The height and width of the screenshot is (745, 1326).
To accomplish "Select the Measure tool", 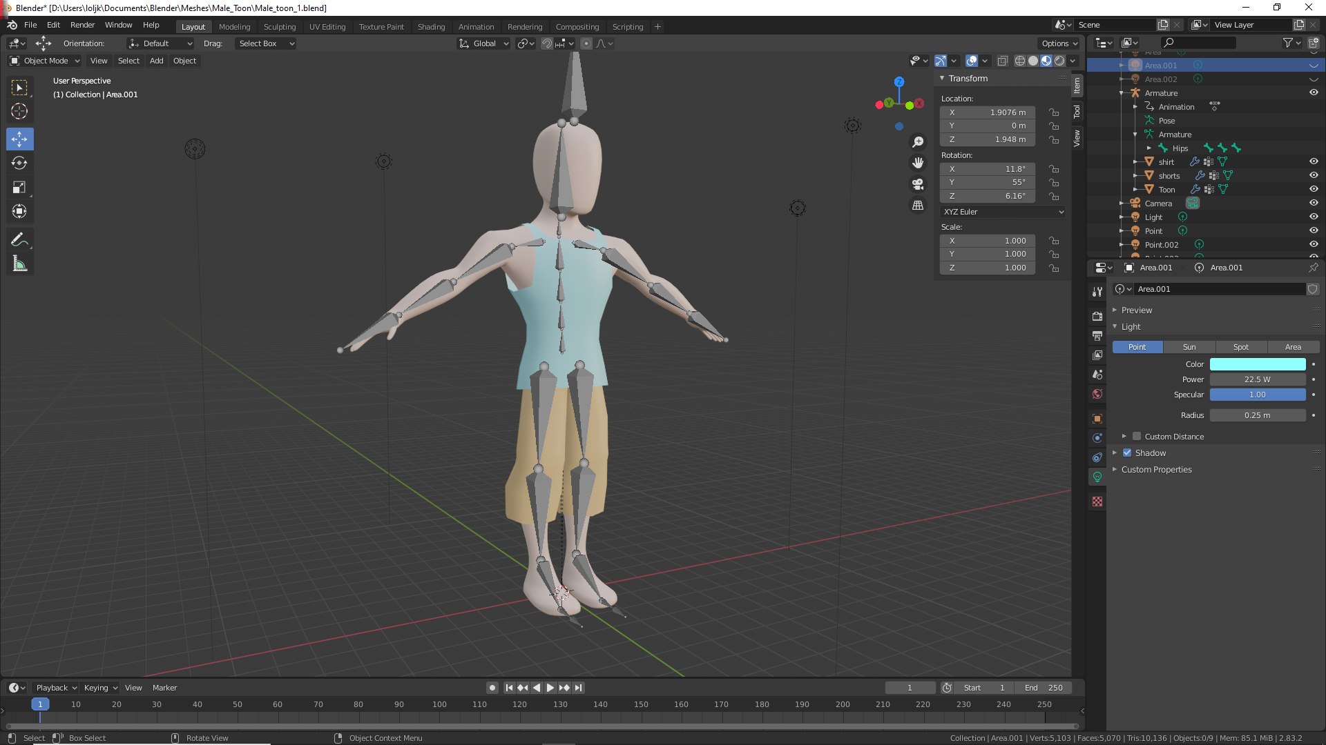I will tap(19, 264).
